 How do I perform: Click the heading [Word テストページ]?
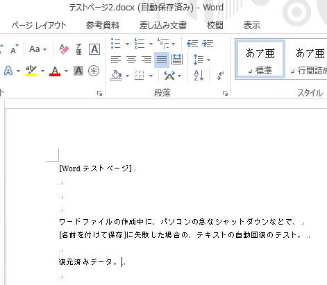coord(96,169)
